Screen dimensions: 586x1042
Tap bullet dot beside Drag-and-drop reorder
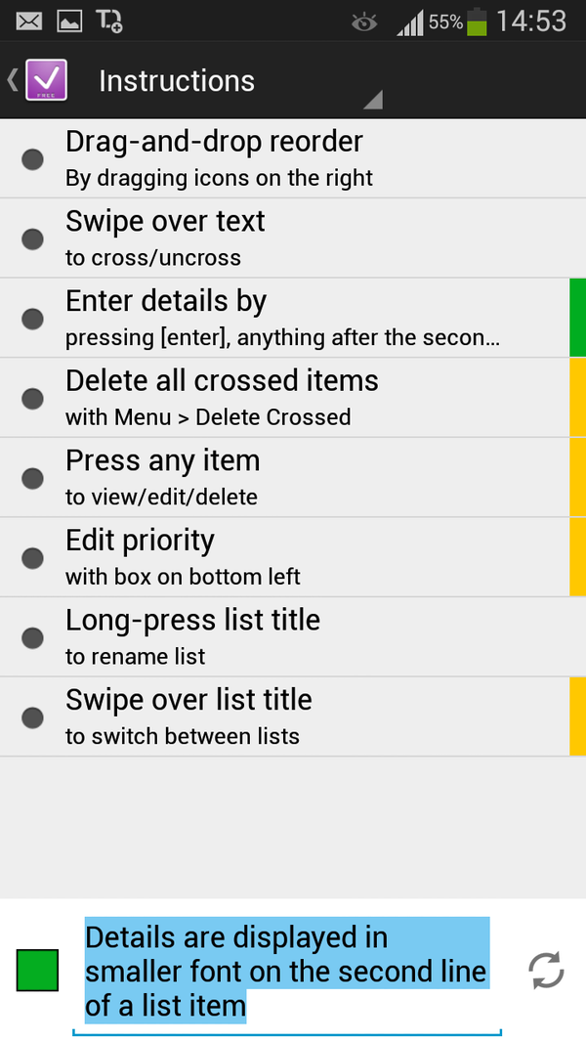pos(32,159)
